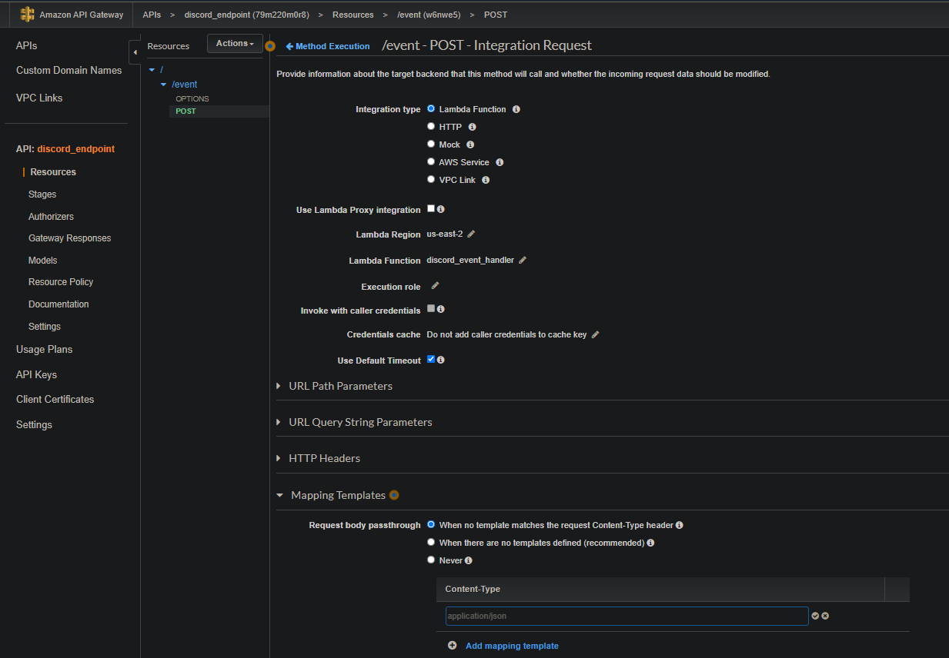Toggle Invoke with caller credentials checkbox
Image resolution: width=949 pixels, height=658 pixels.
(431, 308)
